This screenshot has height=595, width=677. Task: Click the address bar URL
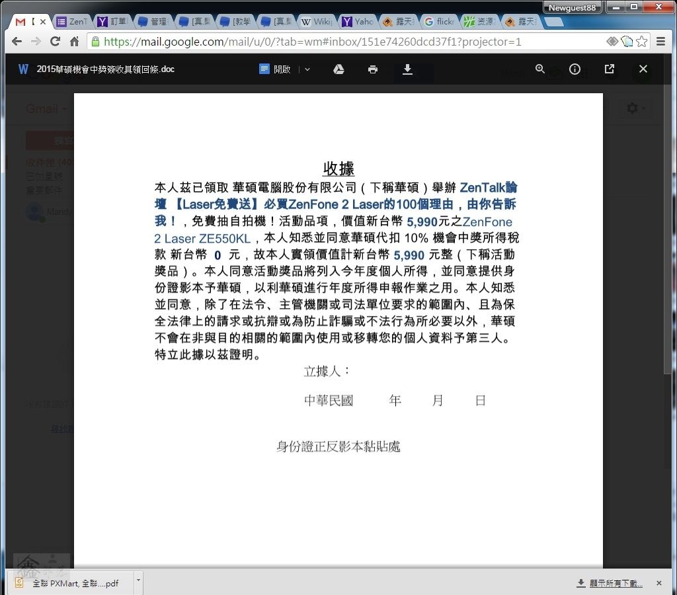click(312, 42)
